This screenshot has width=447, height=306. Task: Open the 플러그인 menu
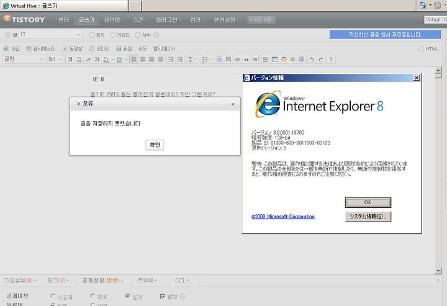point(168,20)
